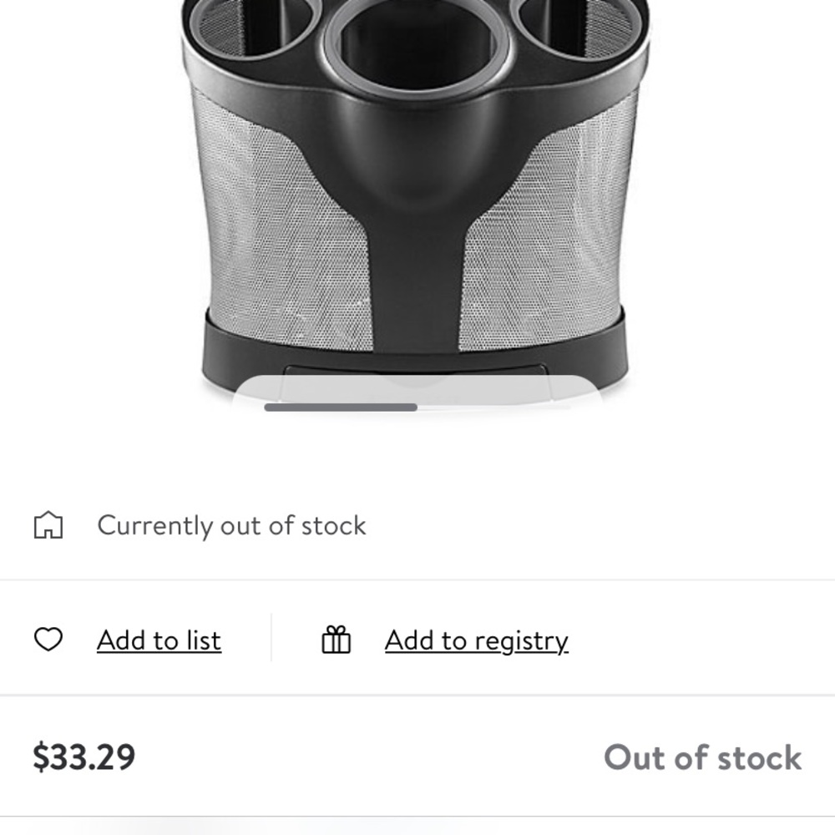Open the hair tool organizer product image
This screenshot has height=835, width=835.
tap(415, 197)
